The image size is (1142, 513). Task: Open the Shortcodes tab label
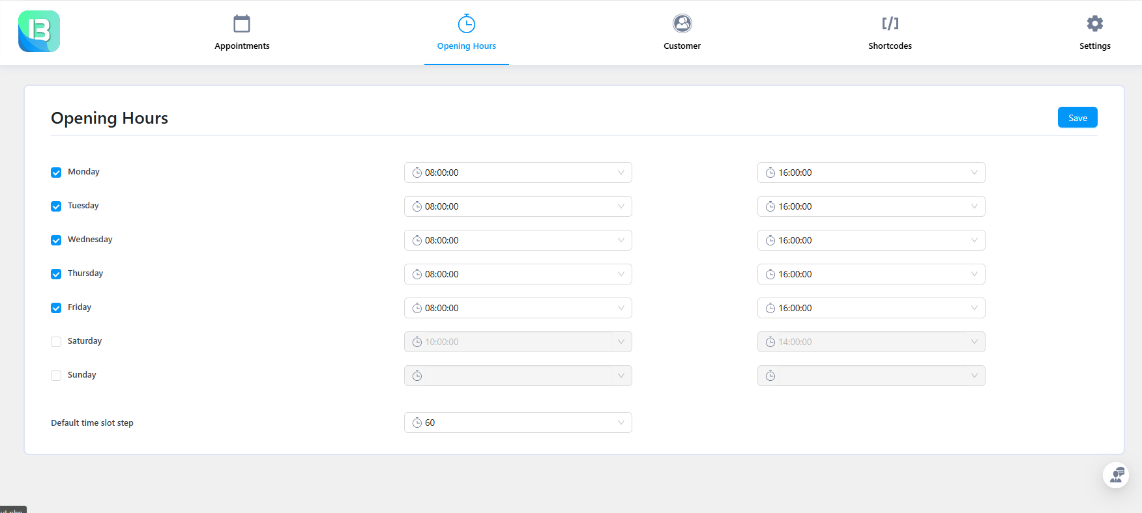point(890,46)
